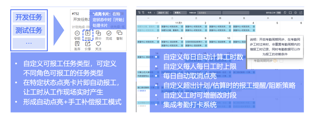
Task: Click 优先级: 低 on the card
Action: [x=117, y=27]
